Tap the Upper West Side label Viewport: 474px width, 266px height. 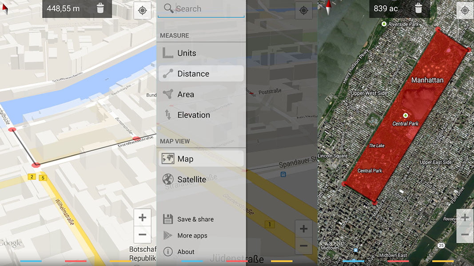(x=369, y=93)
